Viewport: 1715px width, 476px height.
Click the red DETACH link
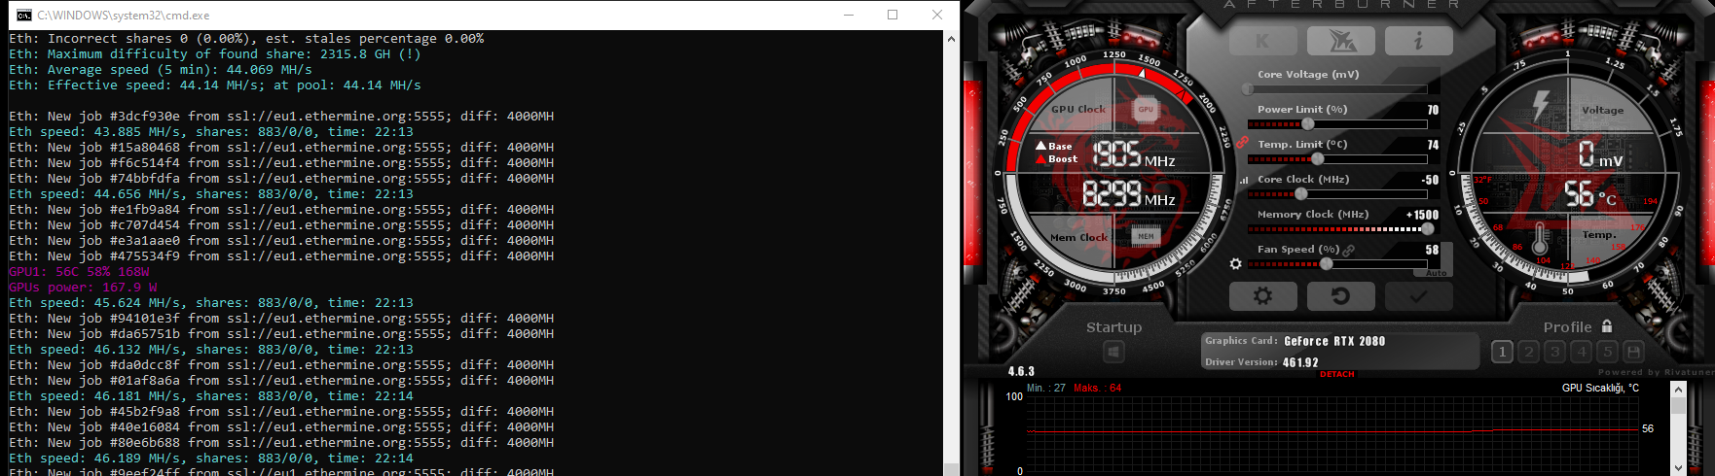[1337, 374]
